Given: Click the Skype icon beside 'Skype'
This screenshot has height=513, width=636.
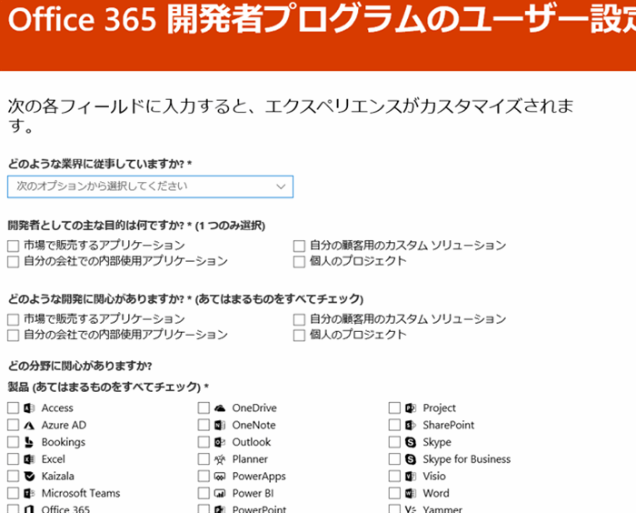Looking at the screenshot, I should pyautogui.click(x=411, y=442).
